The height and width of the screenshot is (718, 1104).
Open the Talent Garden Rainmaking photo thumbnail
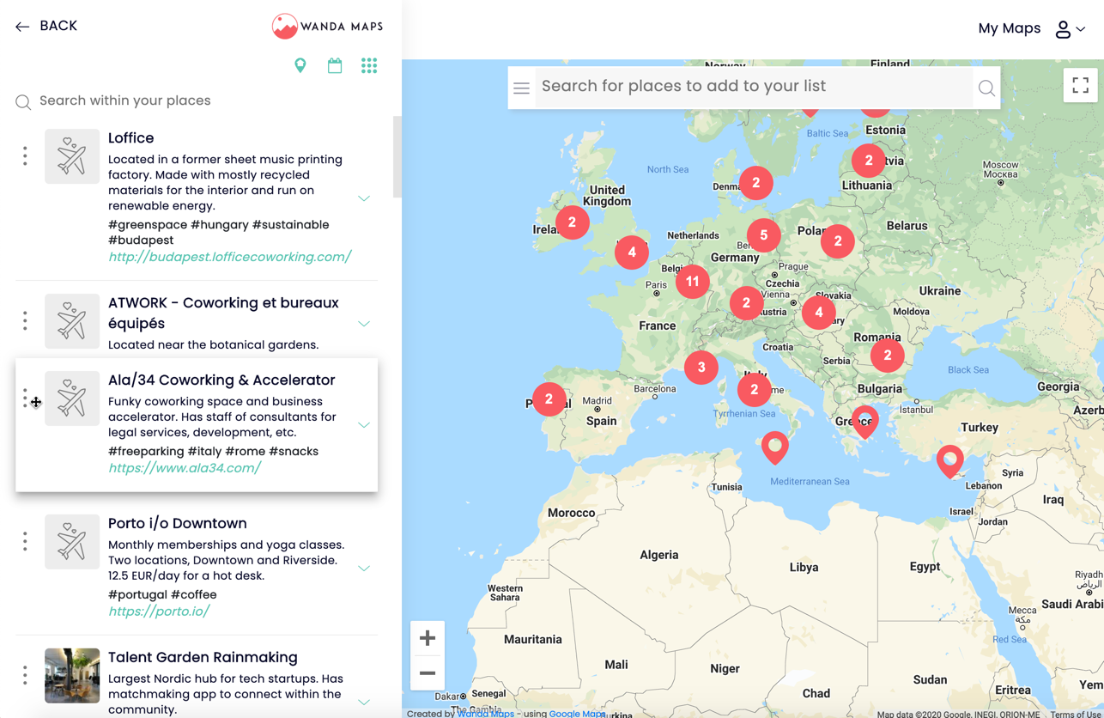click(x=72, y=676)
